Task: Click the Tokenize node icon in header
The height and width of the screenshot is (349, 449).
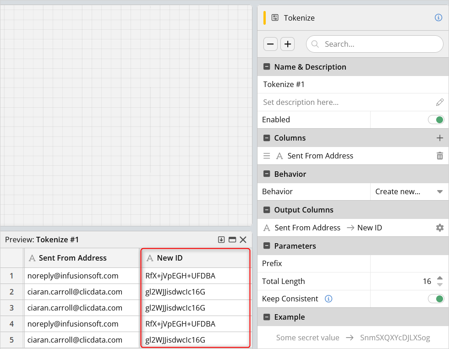Action: 275,18
